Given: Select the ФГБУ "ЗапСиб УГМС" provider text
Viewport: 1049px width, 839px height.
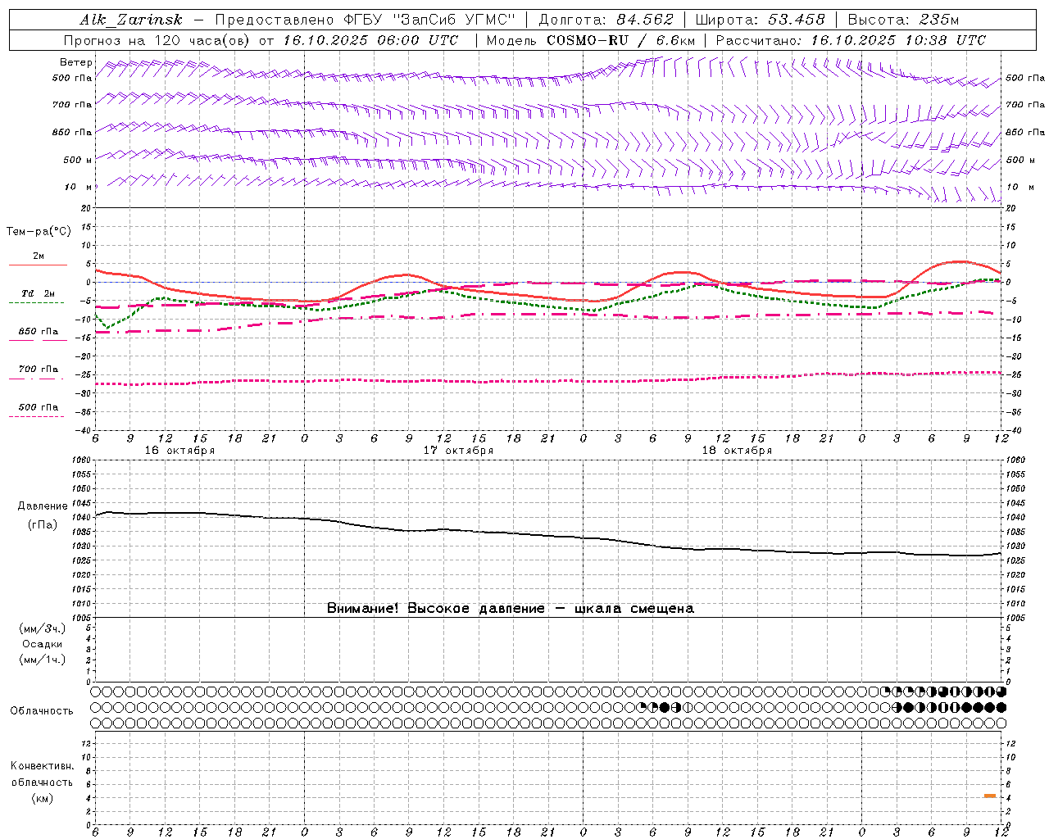Looking at the screenshot, I should (431, 20).
